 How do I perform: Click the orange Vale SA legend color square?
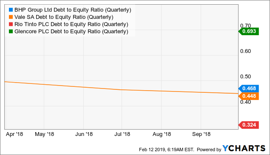click(11, 17)
